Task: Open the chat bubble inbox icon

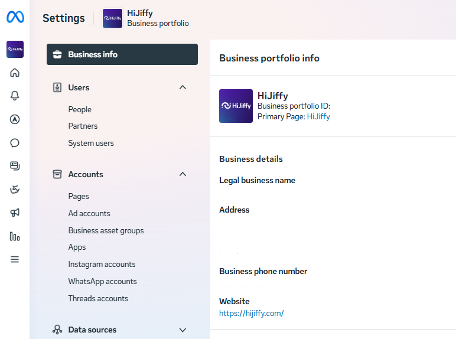Action: 15,143
